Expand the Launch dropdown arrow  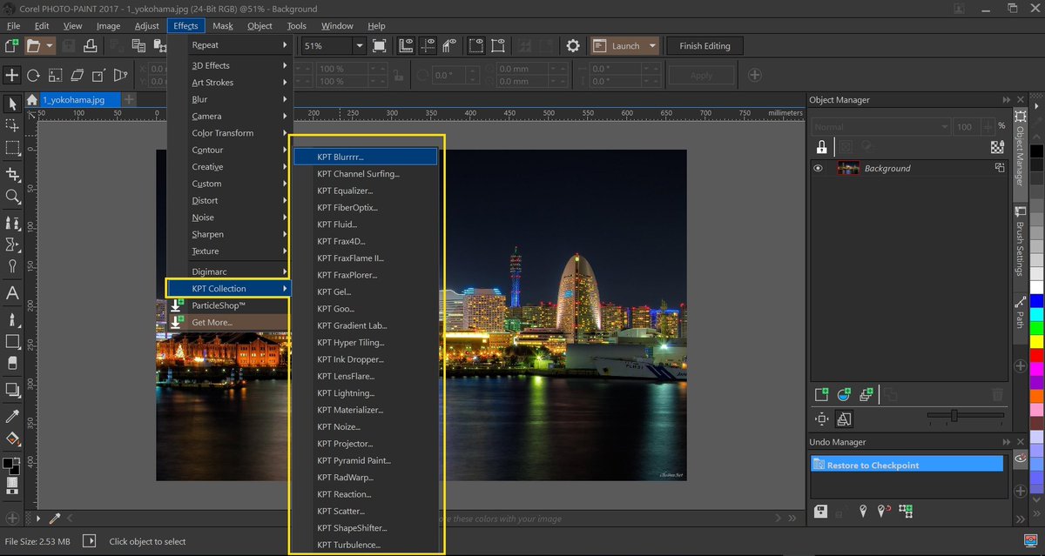coord(652,46)
